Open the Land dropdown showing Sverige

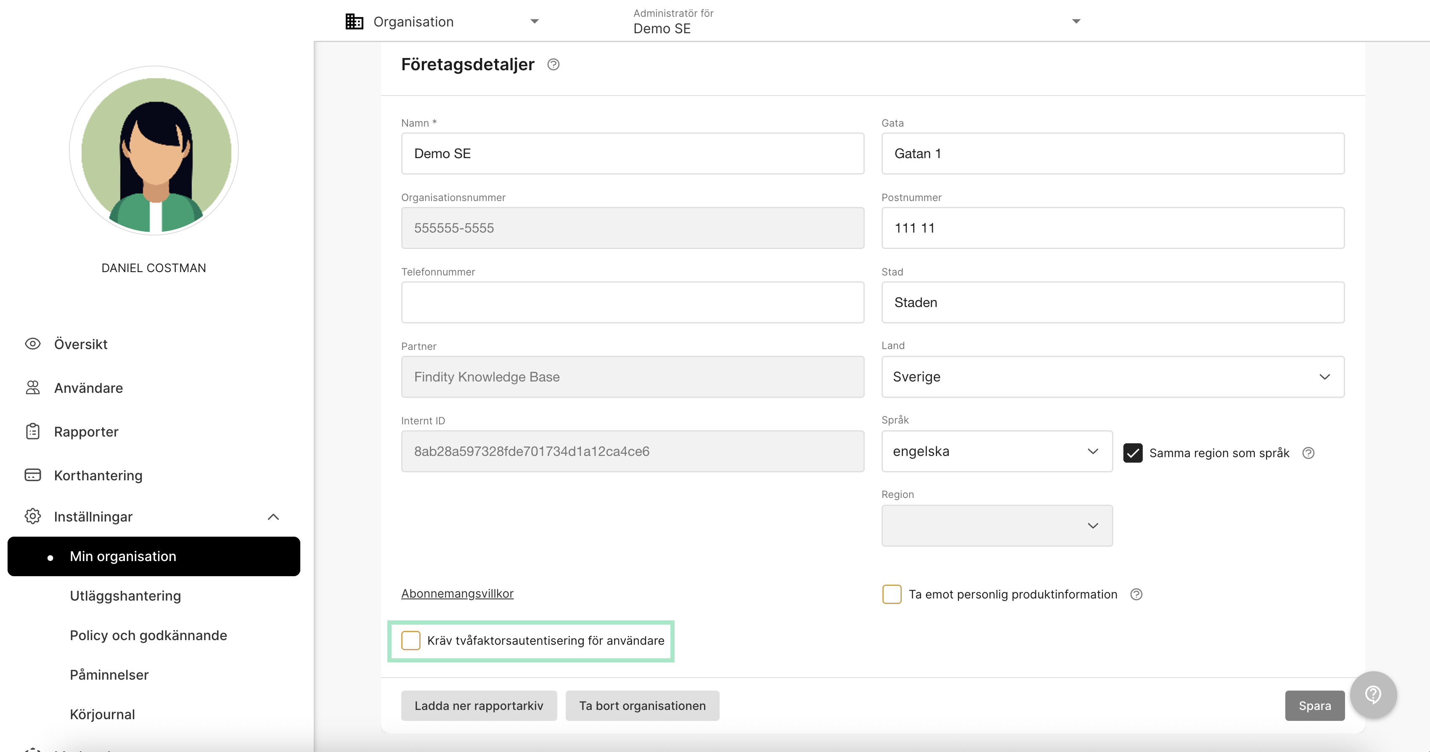tap(1112, 377)
